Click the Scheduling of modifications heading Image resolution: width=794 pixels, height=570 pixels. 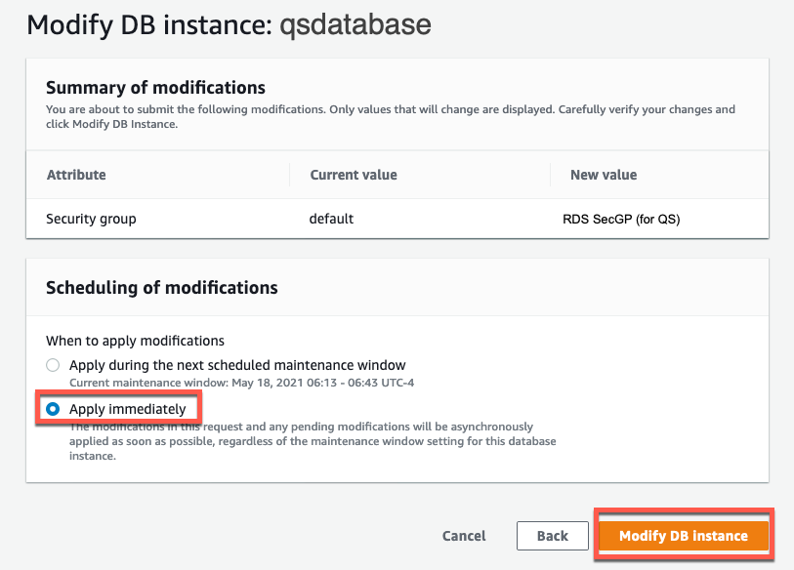(x=162, y=288)
